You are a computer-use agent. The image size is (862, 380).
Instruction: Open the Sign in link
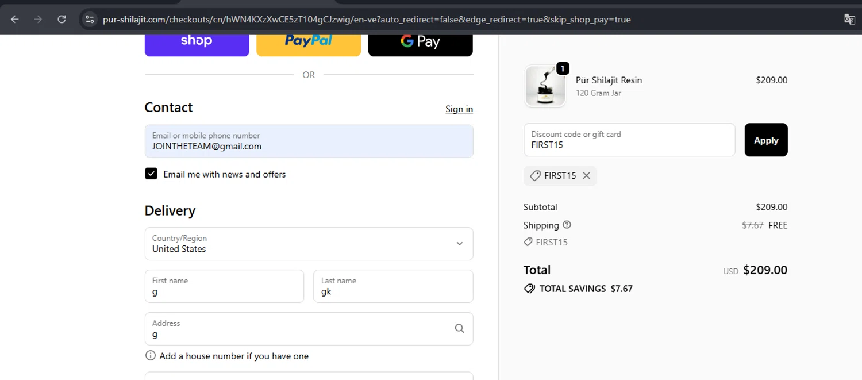pos(459,109)
